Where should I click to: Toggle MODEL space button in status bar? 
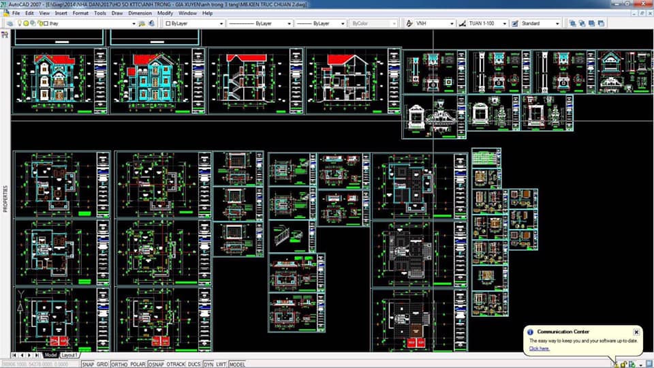pyautogui.click(x=237, y=364)
